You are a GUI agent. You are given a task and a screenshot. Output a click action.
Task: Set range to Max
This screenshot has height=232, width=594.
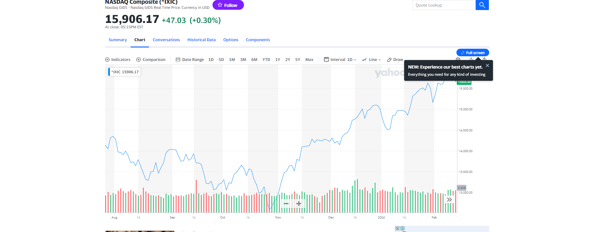309,60
